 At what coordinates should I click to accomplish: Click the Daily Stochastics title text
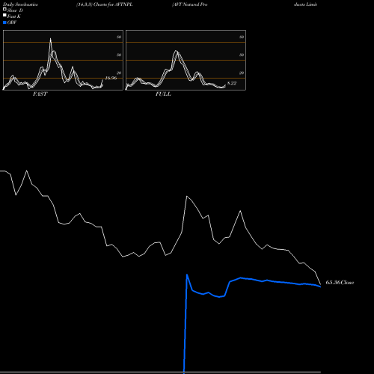20,4
